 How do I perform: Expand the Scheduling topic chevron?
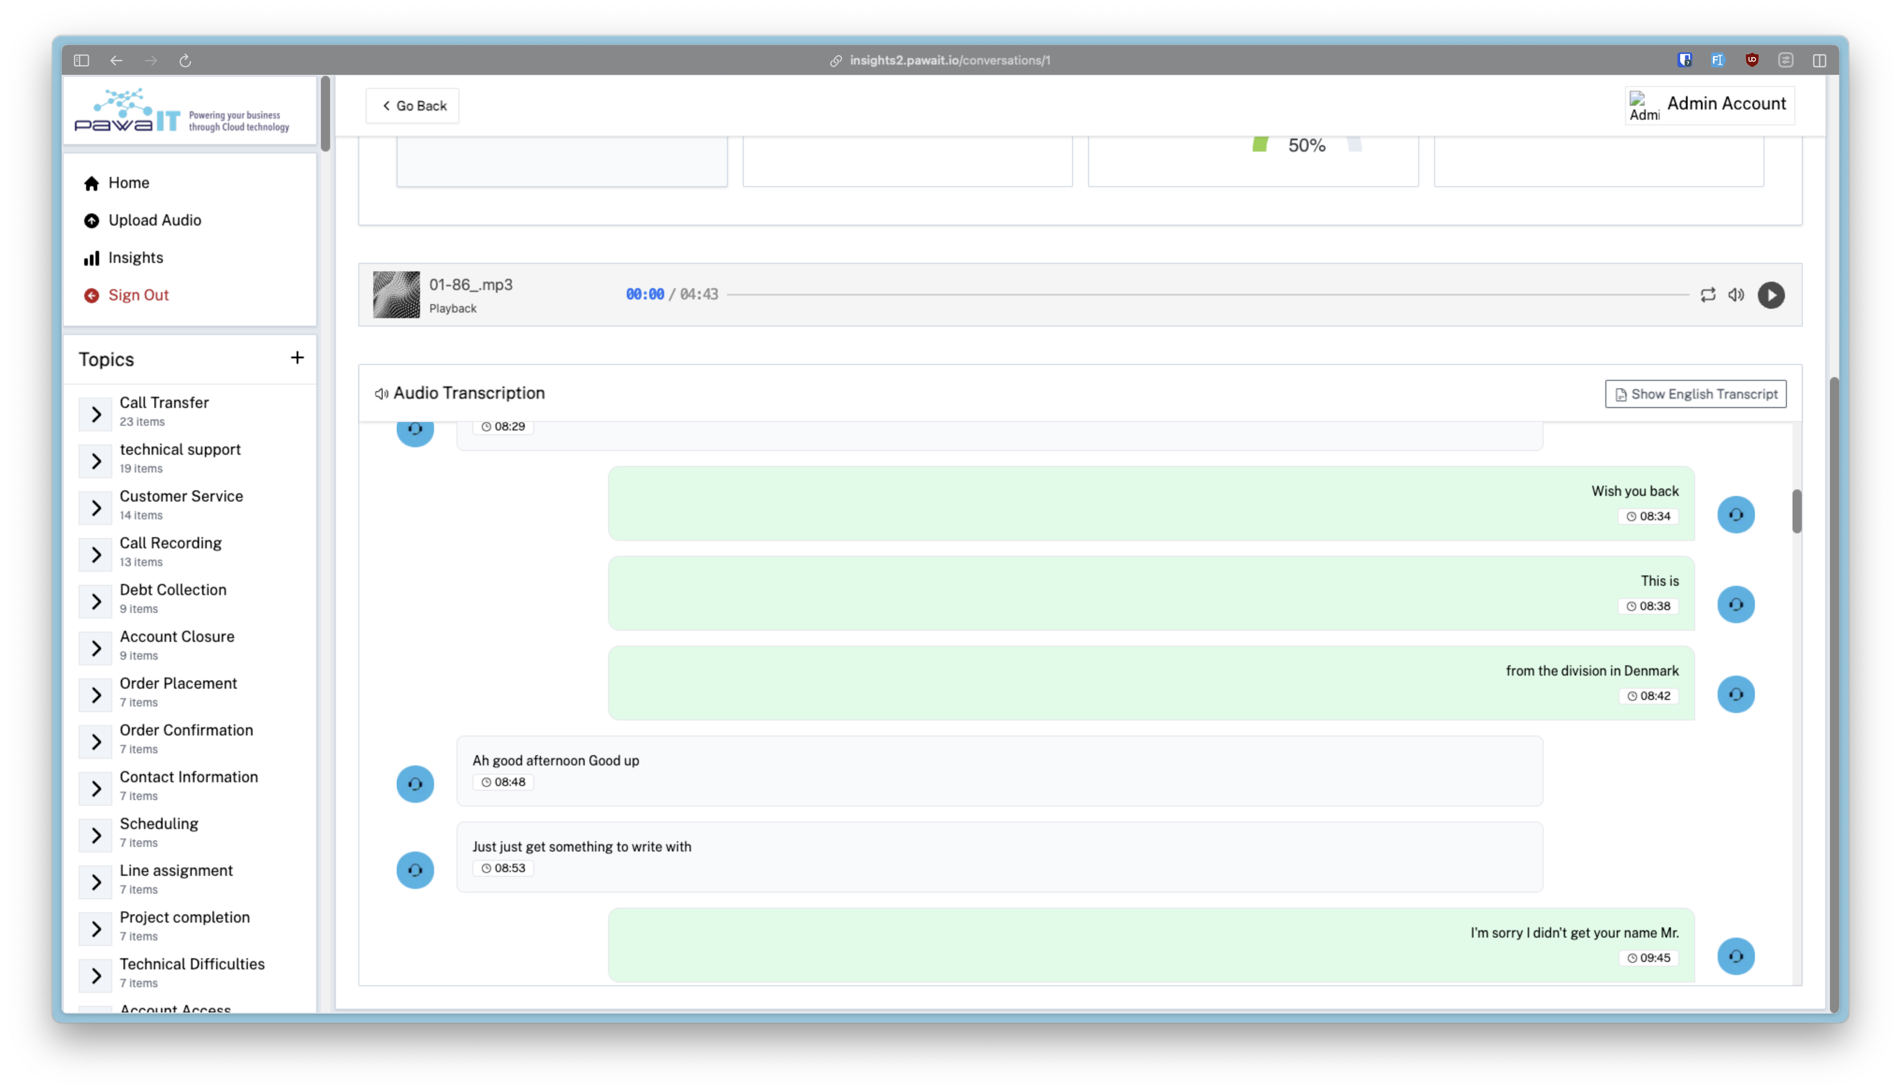[96, 836]
